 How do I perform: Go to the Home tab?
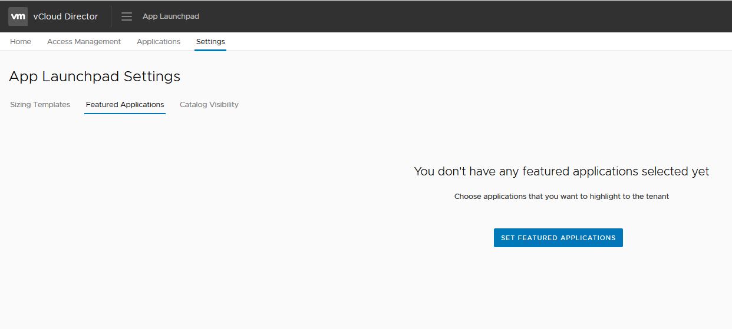tap(21, 42)
